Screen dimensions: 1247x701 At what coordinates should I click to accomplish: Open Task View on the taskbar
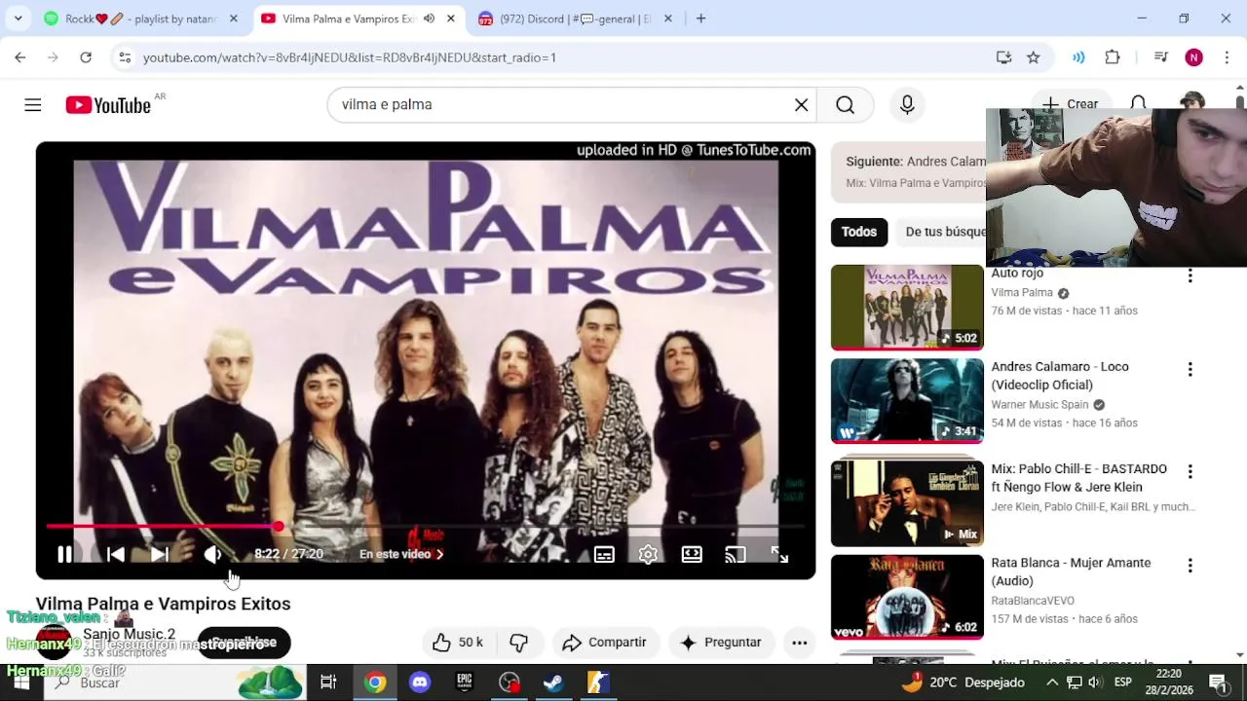[328, 683]
